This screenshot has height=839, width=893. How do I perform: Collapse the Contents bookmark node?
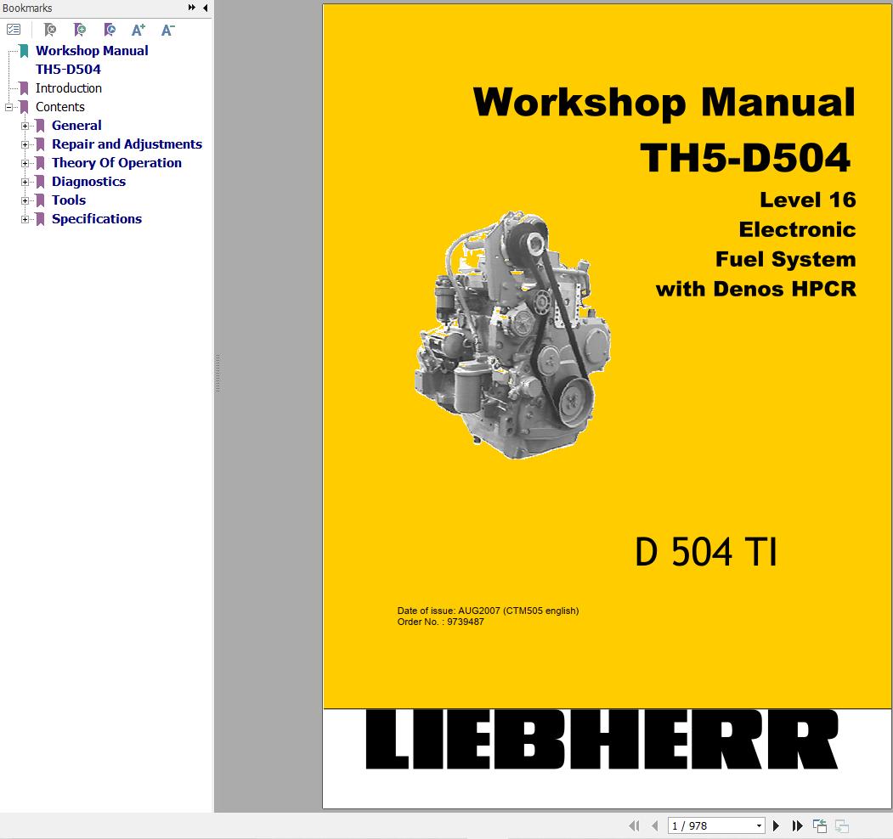[8, 107]
